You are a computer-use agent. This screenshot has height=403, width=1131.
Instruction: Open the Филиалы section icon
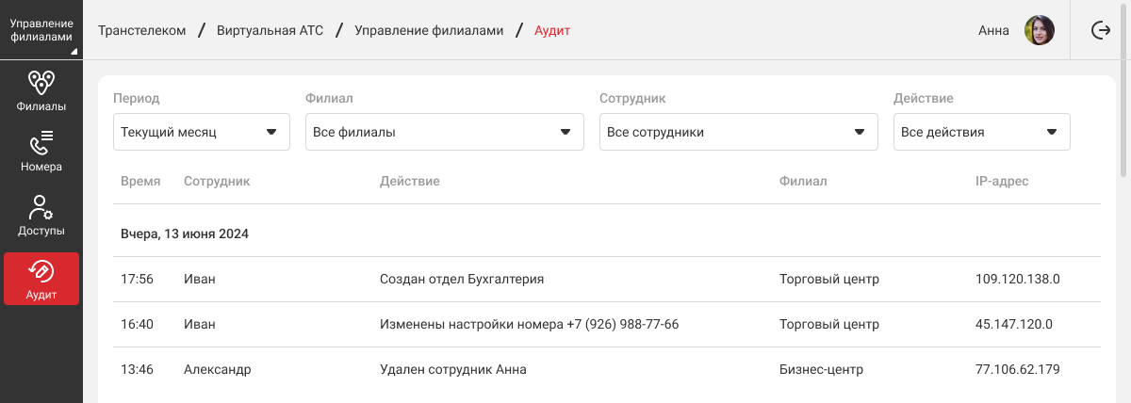pyautogui.click(x=41, y=82)
